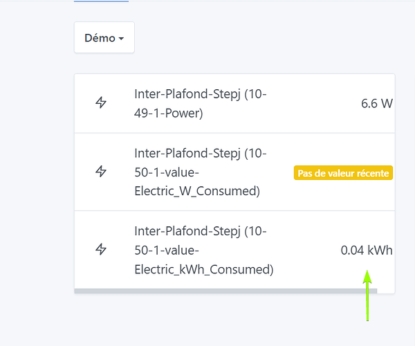Click the 'Démo' label text

[x=100, y=38]
